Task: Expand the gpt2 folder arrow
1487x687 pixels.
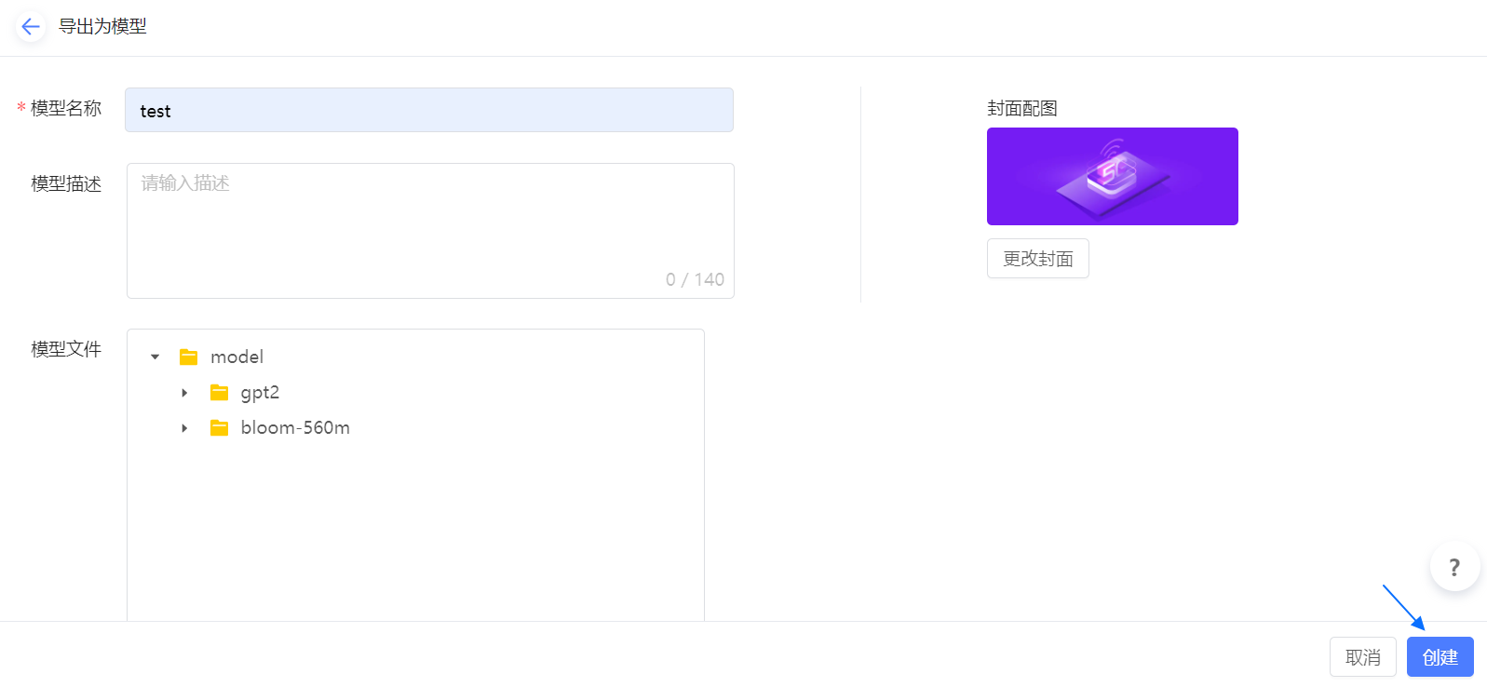Action: (184, 393)
